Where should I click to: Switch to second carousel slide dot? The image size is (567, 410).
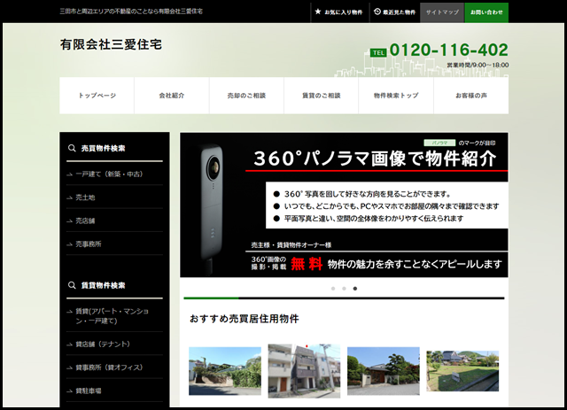[344, 289]
